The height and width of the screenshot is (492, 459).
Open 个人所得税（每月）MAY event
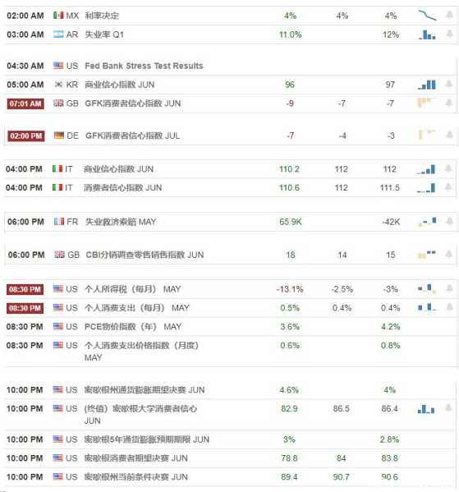(133, 289)
